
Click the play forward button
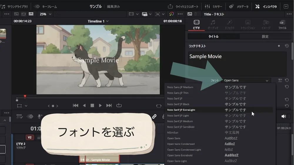[100, 106]
